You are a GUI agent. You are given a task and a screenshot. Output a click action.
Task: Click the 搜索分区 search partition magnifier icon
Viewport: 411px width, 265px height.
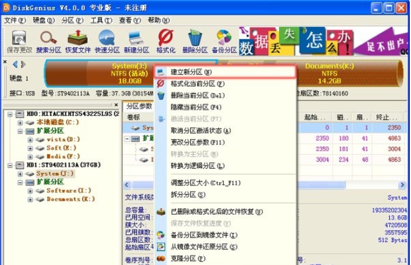click(48, 37)
